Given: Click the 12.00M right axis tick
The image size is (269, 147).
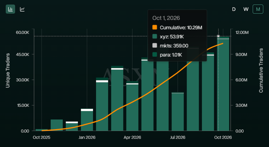Looking at the screenshot, I should 242,32.
